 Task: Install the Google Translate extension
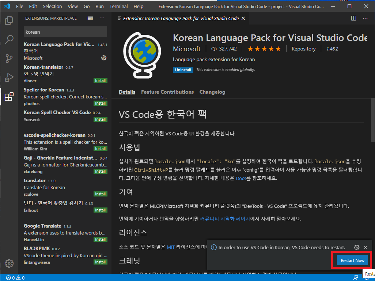tap(100, 239)
